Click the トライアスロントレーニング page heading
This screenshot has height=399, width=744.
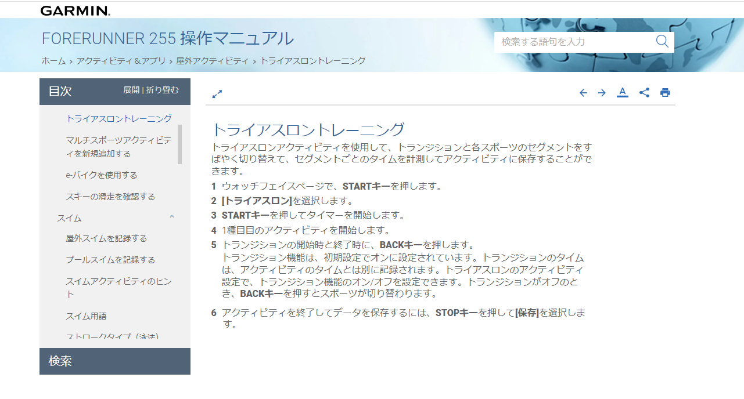(308, 129)
